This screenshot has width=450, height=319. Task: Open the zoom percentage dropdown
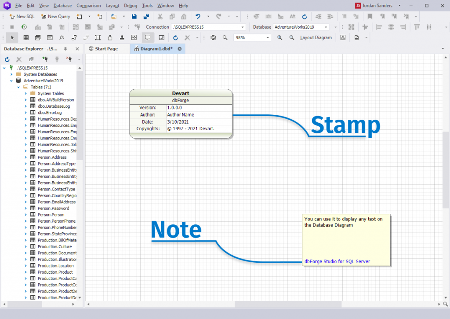coord(268,38)
